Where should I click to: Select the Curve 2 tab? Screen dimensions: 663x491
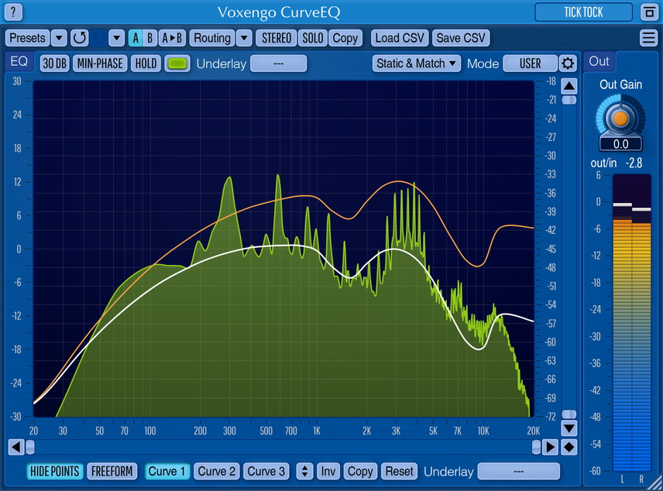[217, 471]
